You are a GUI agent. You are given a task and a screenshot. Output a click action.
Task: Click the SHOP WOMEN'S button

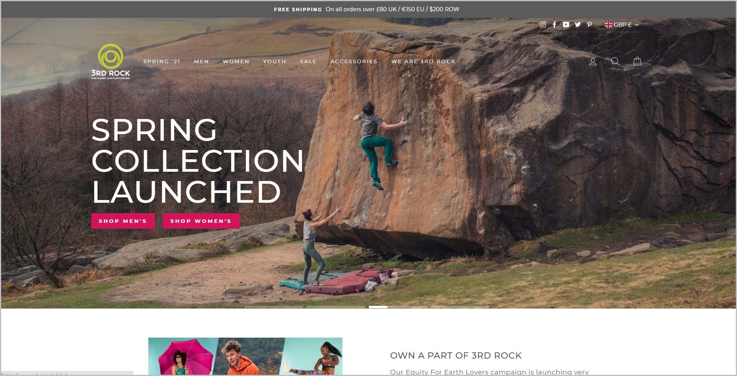[x=201, y=221]
